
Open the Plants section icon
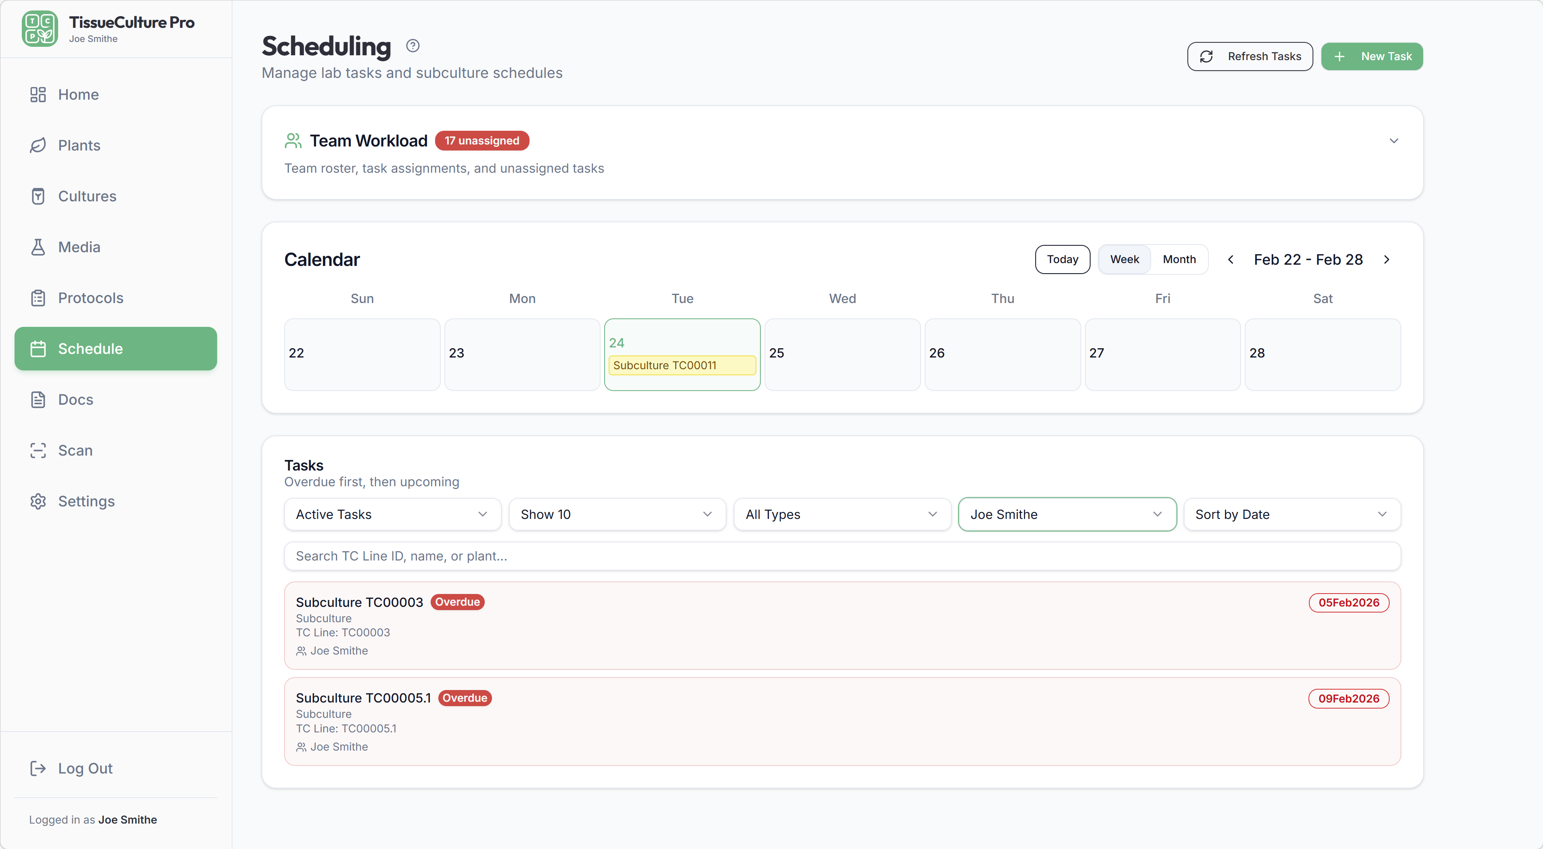pyautogui.click(x=38, y=145)
